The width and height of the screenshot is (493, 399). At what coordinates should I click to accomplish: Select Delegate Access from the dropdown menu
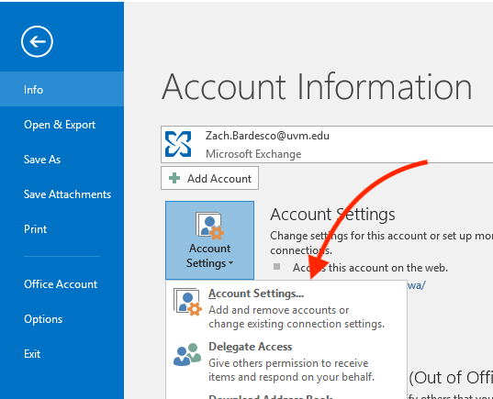[286, 361]
